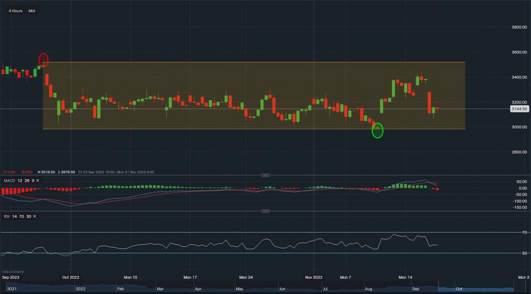The width and height of the screenshot is (531, 294).
Task: Click the resize handle above the RSI panel
Action: click(x=265, y=211)
